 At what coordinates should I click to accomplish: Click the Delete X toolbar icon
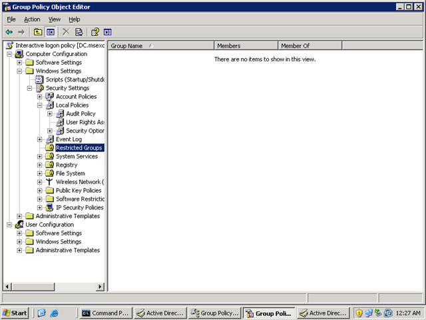66,32
